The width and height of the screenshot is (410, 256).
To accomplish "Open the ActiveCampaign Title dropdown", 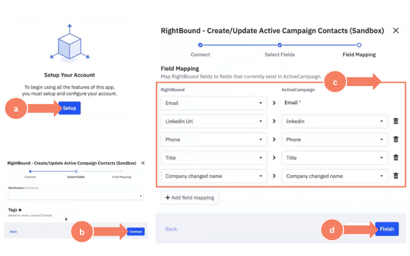I will point(335,158).
